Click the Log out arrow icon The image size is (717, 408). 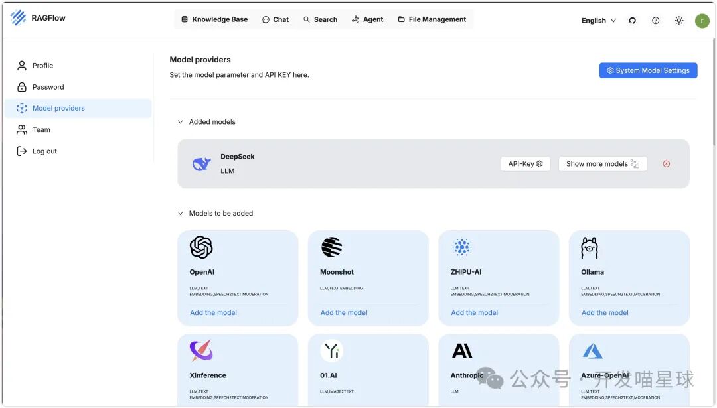(x=22, y=151)
